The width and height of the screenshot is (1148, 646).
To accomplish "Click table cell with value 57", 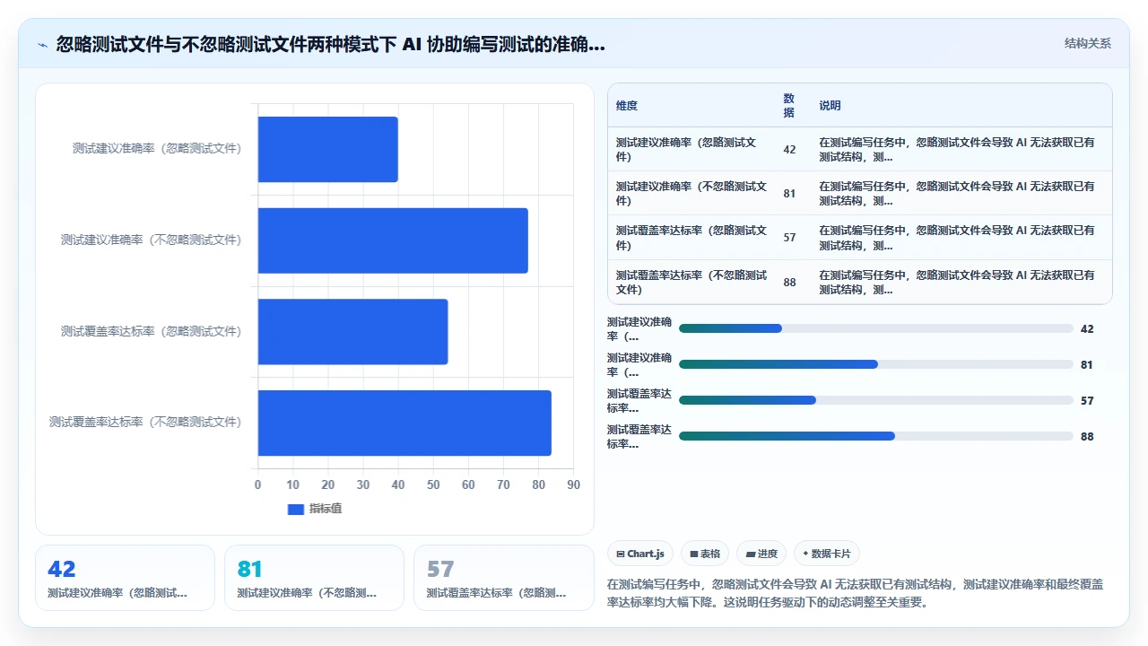I will [x=789, y=238].
